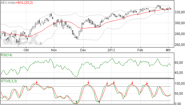This screenshot has width=187, height=105.
Task: Select the rightmost red arrow in February stochastic
Action: coord(147,83)
